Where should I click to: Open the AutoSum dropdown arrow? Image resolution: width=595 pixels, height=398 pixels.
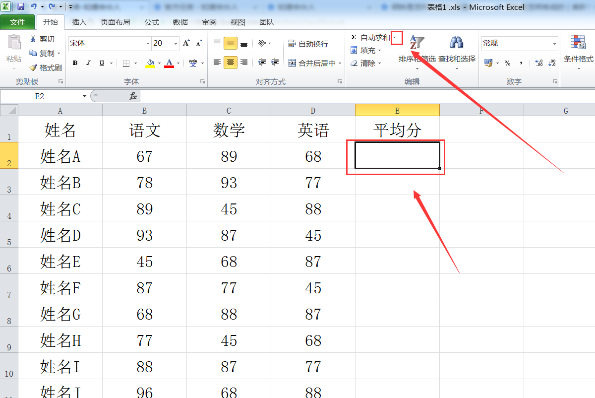tap(394, 37)
